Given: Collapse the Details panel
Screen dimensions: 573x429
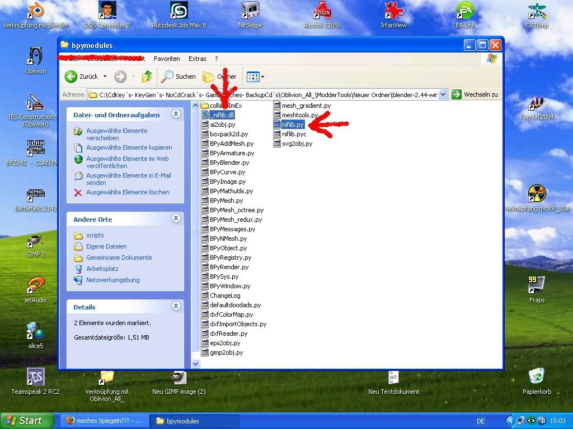Looking at the screenshot, I should [176, 306].
